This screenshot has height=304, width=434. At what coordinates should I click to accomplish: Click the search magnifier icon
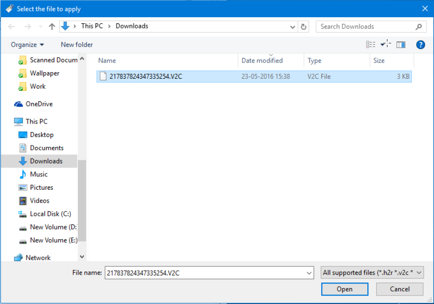point(419,27)
